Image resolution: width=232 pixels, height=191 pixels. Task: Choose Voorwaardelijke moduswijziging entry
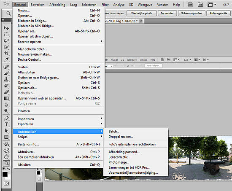click(136, 172)
